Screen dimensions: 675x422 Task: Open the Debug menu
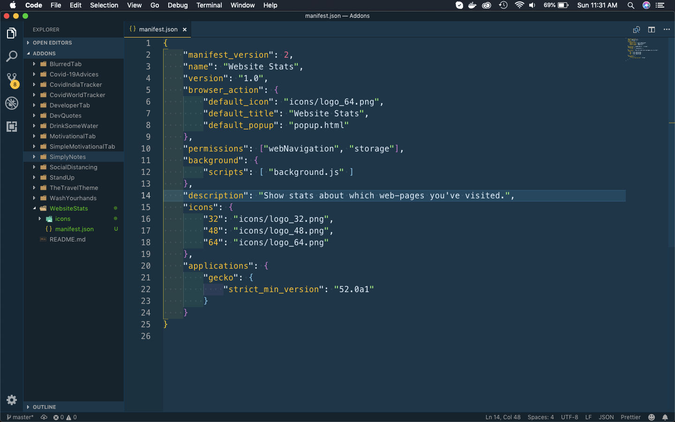click(178, 5)
